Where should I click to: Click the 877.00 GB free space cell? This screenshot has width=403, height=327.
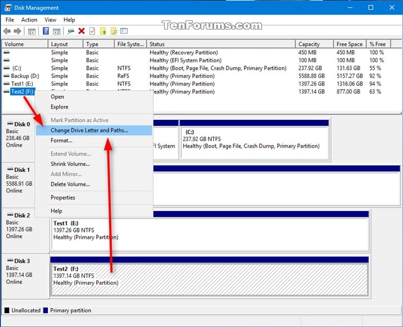coord(348,92)
